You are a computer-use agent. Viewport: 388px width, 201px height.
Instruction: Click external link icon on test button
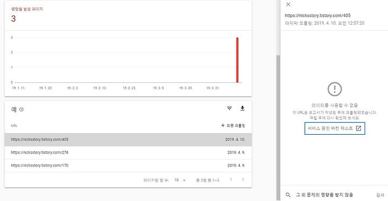(358, 128)
